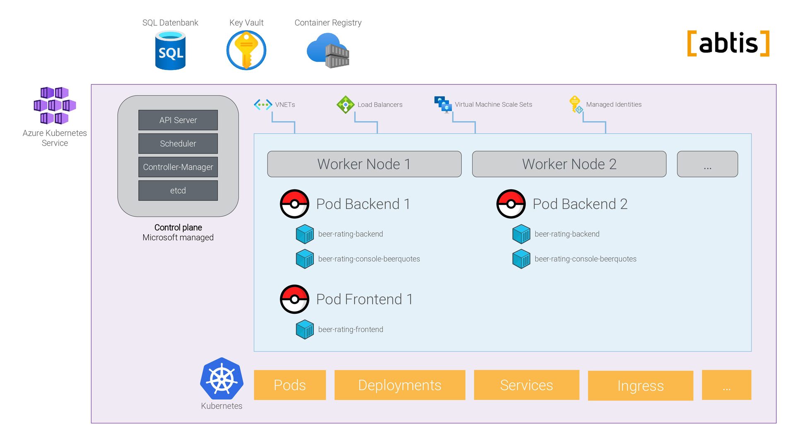Click the abtis company logo
The width and height of the screenshot is (795, 447).
728,43
